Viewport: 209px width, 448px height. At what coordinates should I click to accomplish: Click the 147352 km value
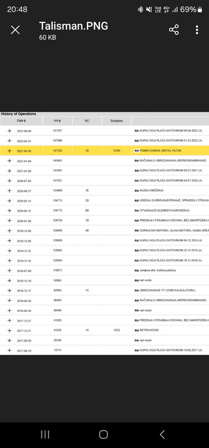tap(58, 151)
